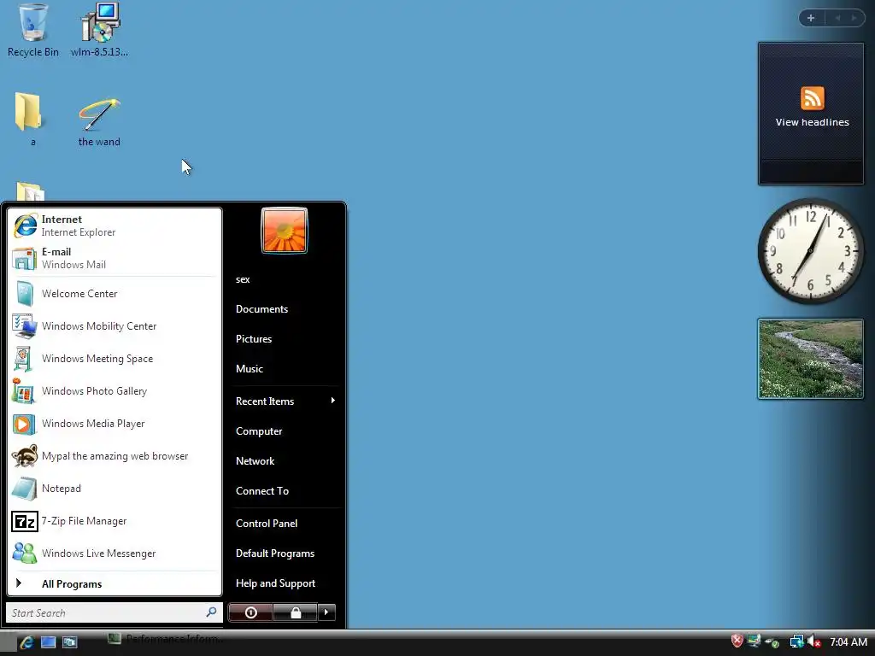Click the search magnifier icon
Viewport: 875px width, 656px height.
[212, 612]
